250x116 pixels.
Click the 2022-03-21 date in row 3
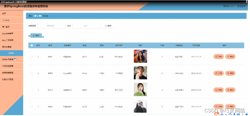point(196,90)
